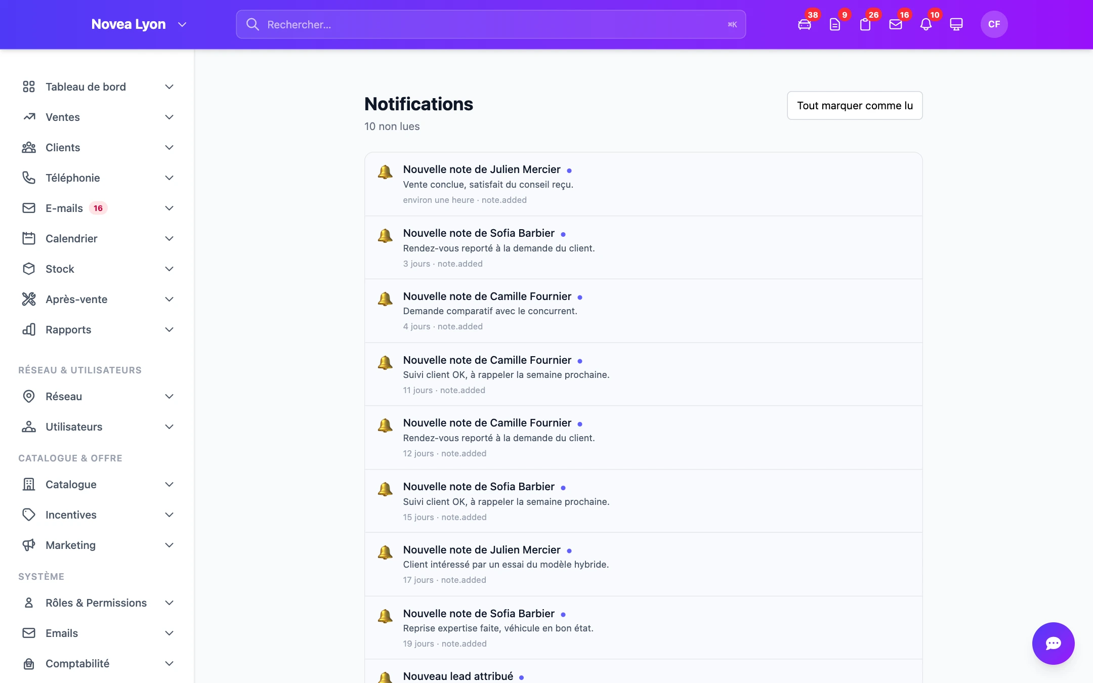Open the Après-vente menu item
This screenshot has height=683, width=1093.
click(98, 299)
